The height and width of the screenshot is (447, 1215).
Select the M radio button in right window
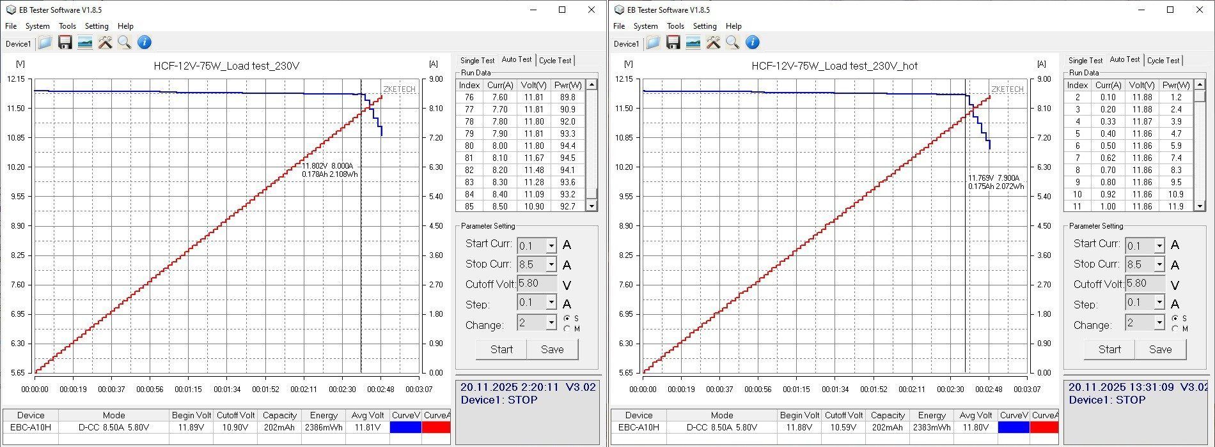[1175, 329]
